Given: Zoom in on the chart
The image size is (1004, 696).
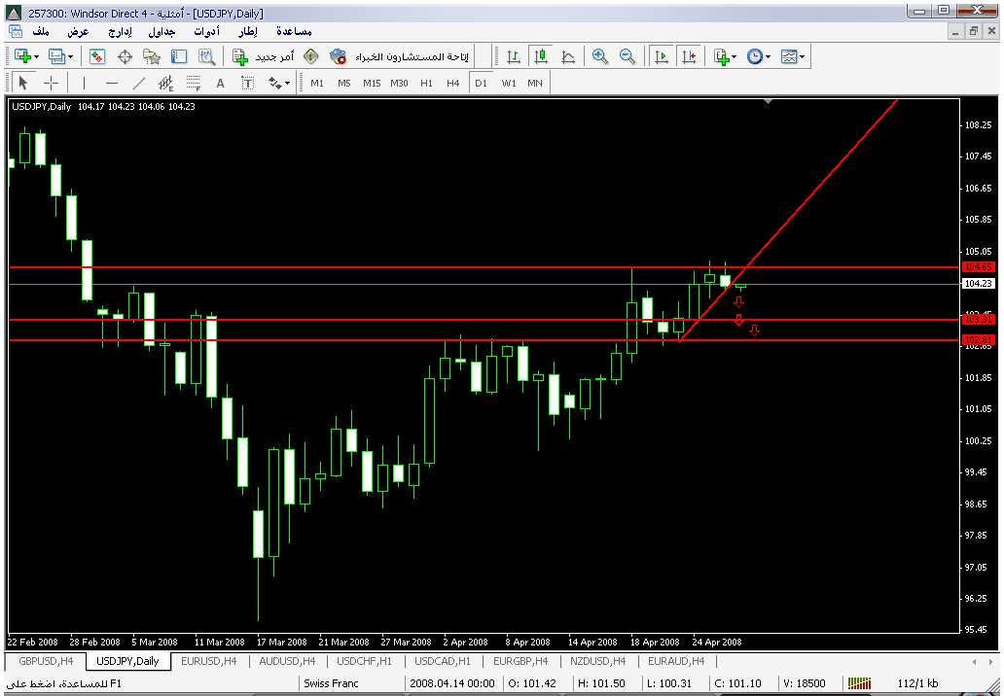Looking at the screenshot, I should point(600,57).
